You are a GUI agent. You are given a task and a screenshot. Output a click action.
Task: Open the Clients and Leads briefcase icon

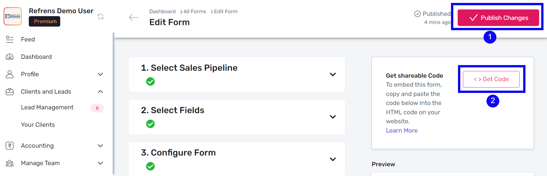10,91
